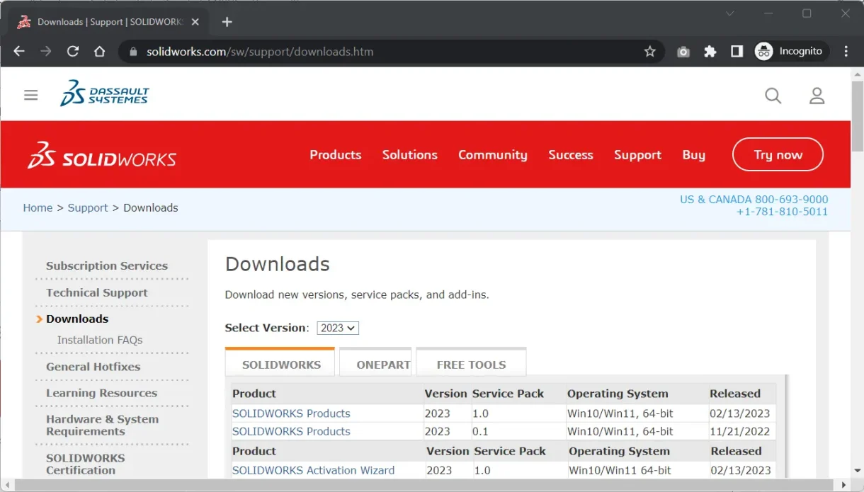View site information lock icon

[x=132, y=52]
